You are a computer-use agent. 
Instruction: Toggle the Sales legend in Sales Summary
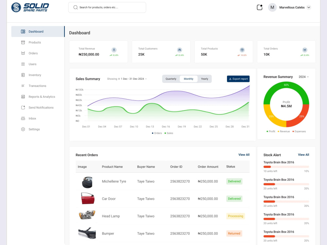(x=169, y=133)
